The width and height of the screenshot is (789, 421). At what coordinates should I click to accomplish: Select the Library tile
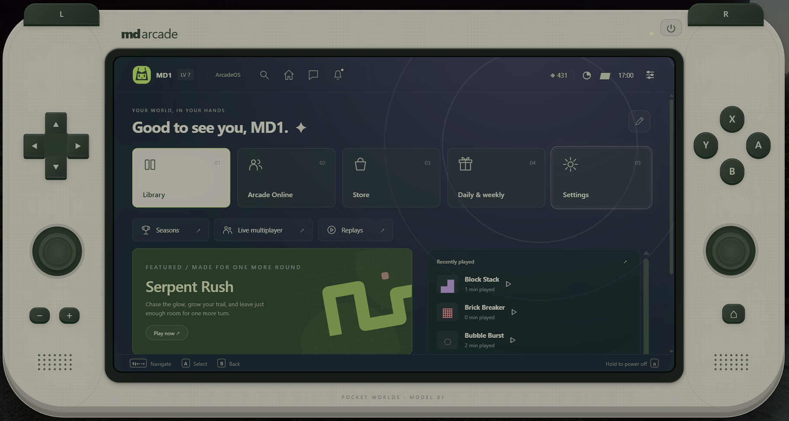[181, 178]
